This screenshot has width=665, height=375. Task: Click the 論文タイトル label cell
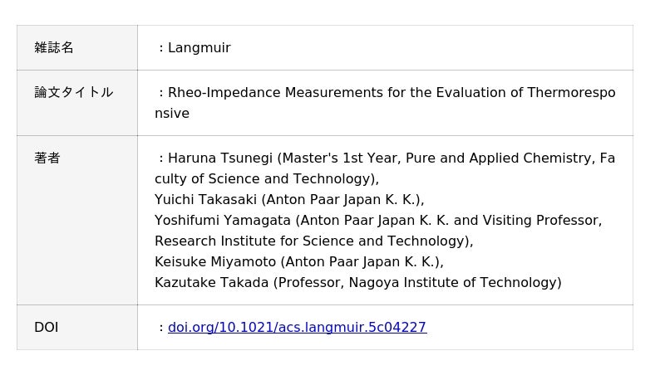coord(73,93)
